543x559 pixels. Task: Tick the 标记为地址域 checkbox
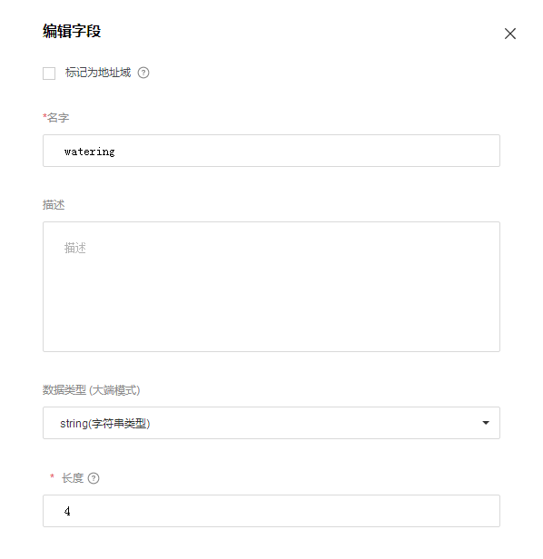pyautogui.click(x=49, y=74)
